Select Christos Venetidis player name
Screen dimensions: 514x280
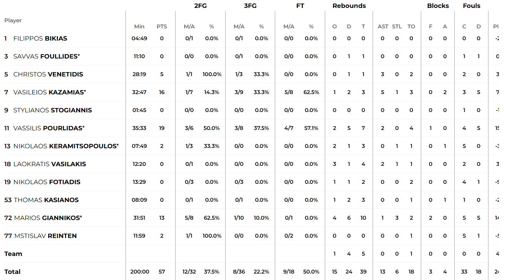coord(48,74)
